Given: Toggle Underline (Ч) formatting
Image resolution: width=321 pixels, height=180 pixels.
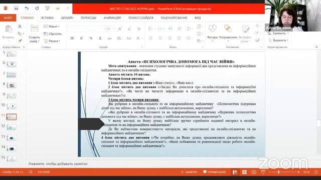Looking at the screenshot, I should click(91, 38).
